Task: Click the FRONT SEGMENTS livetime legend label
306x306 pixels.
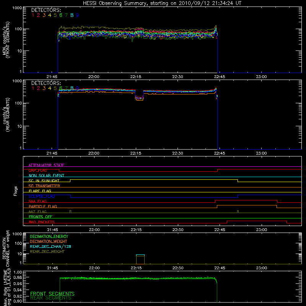Action: (x=52, y=294)
